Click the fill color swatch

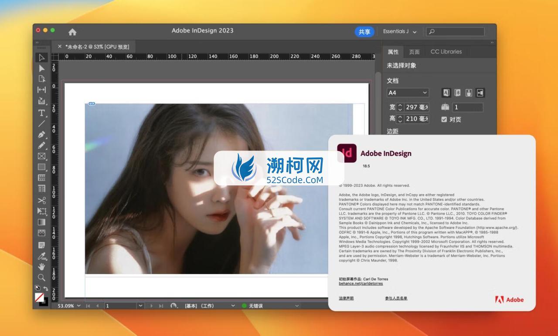[x=40, y=297]
